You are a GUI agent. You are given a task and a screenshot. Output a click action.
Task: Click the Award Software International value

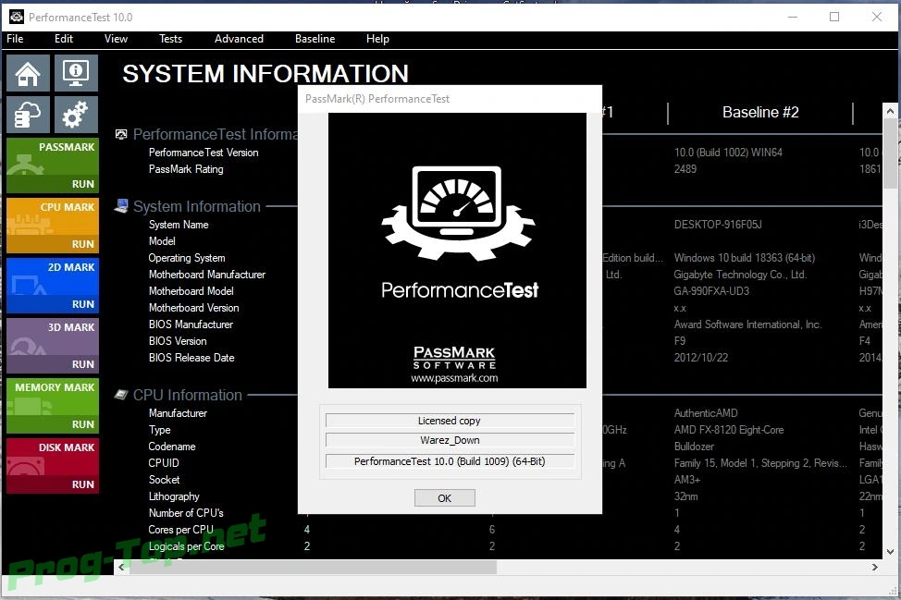pyautogui.click(x=747, y=324)
